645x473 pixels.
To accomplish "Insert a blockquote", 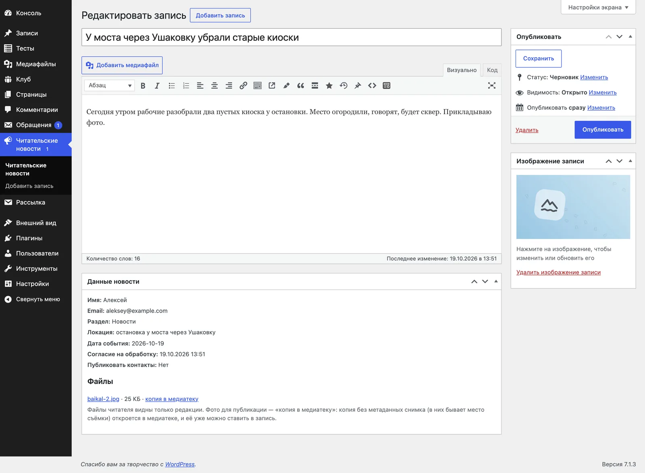I will click(301, 85).
